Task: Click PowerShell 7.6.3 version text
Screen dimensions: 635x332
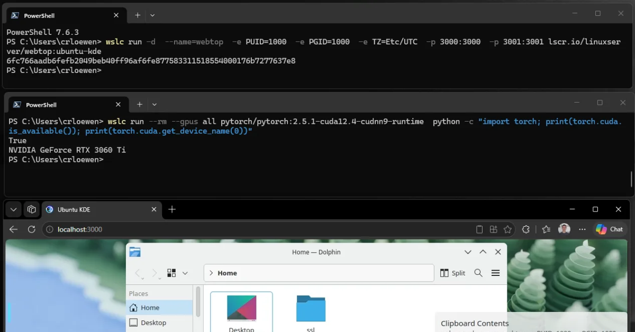Action: pyautogui.click(x=42, y=32)
